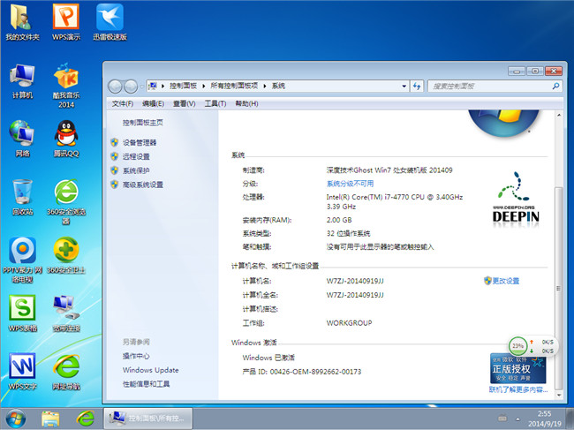This screenshot has width=574, height=430.
Task: Click product ID 00426-OEM-8992662-00173
Action: (315, 372)
